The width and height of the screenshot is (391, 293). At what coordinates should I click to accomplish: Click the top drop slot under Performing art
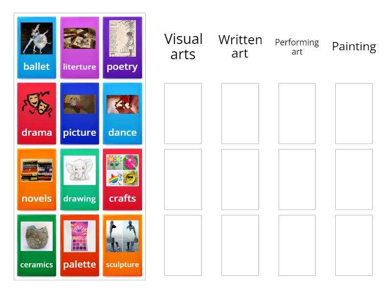[297, 112]
